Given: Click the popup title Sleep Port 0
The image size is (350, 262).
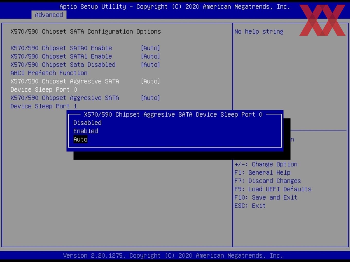Looking at the screenshot, I should coord(173,115).
